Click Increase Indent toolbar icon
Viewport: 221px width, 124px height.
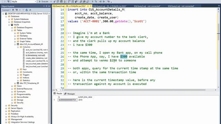pos(104,1)
